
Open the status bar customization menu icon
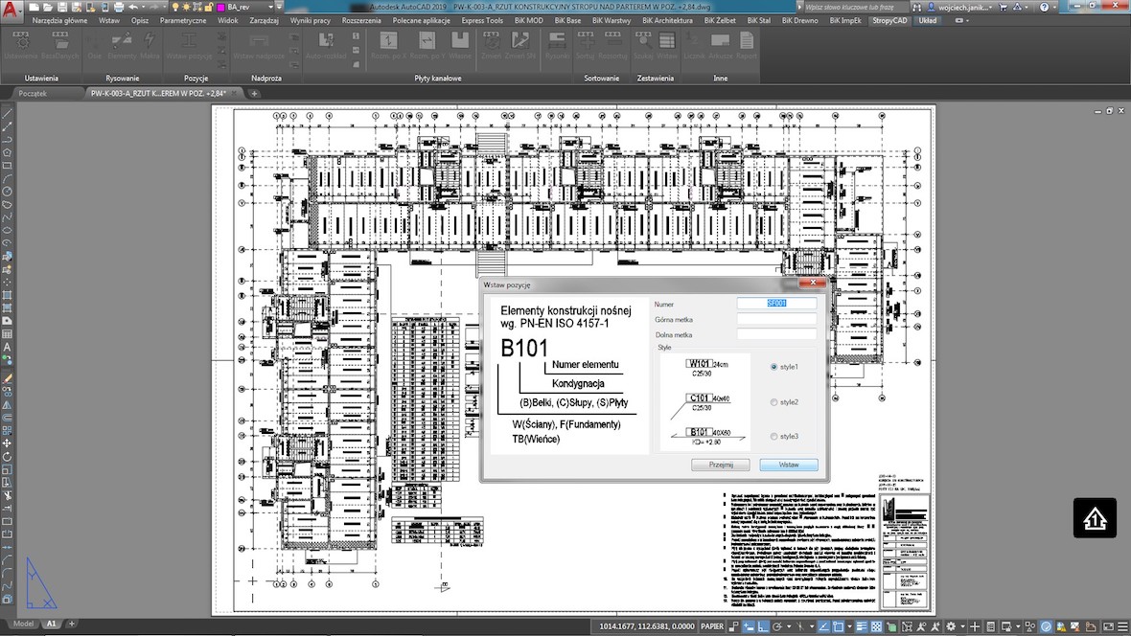(x=1122, y=626)
